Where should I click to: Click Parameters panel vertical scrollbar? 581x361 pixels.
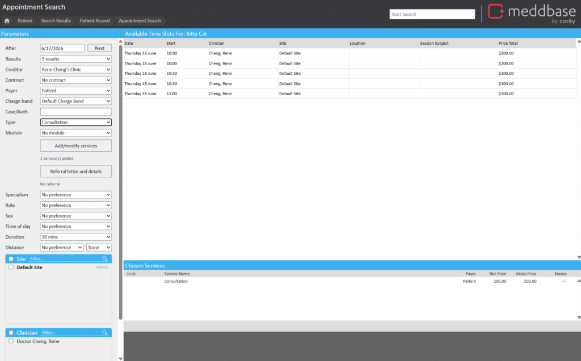[x=120, y=181]
